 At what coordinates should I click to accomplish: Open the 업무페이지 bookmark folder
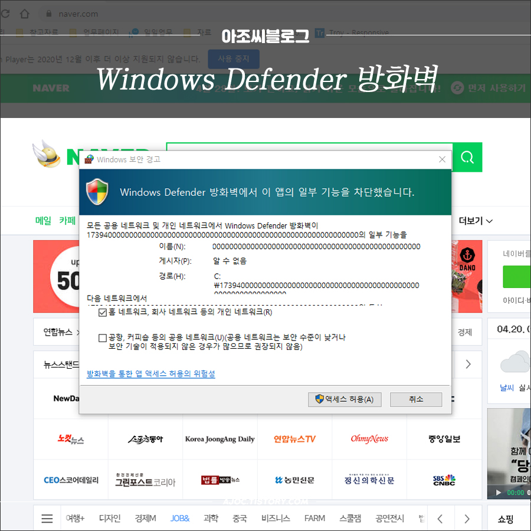pyautogui.click(x=94, y=32)
